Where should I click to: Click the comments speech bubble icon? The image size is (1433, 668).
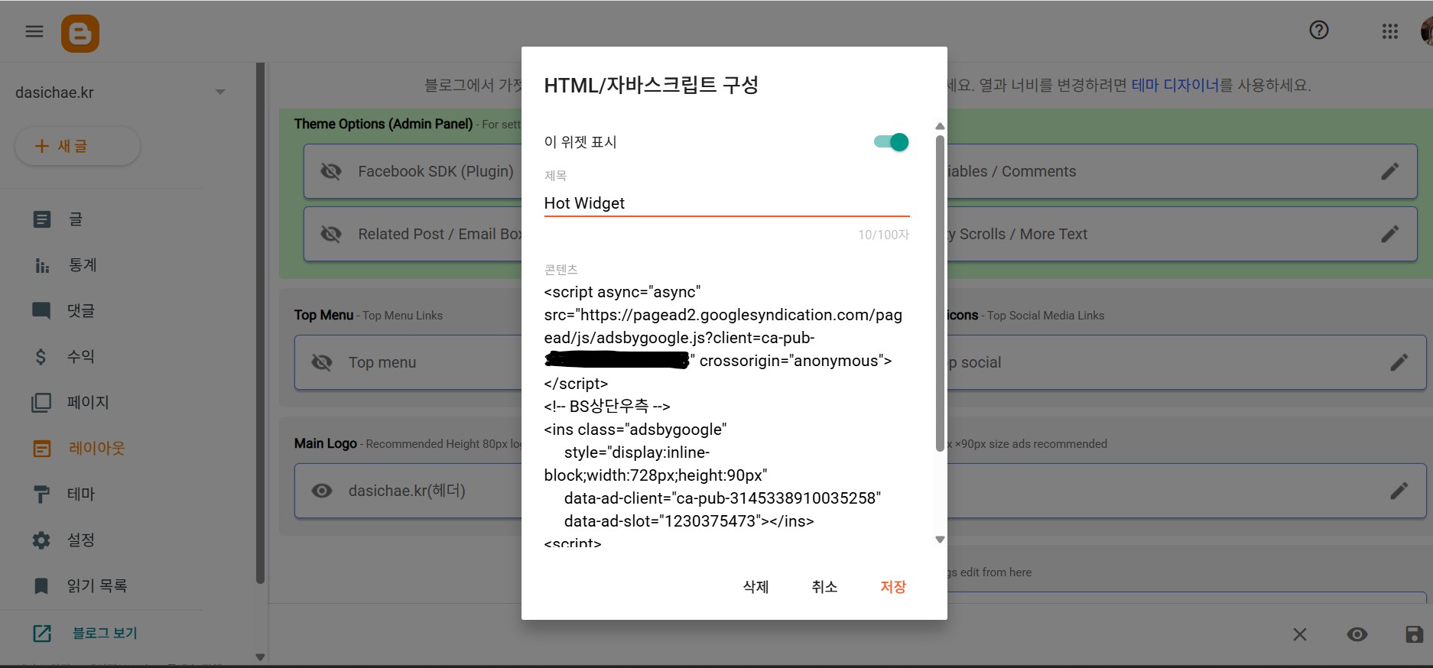(42, 310)
